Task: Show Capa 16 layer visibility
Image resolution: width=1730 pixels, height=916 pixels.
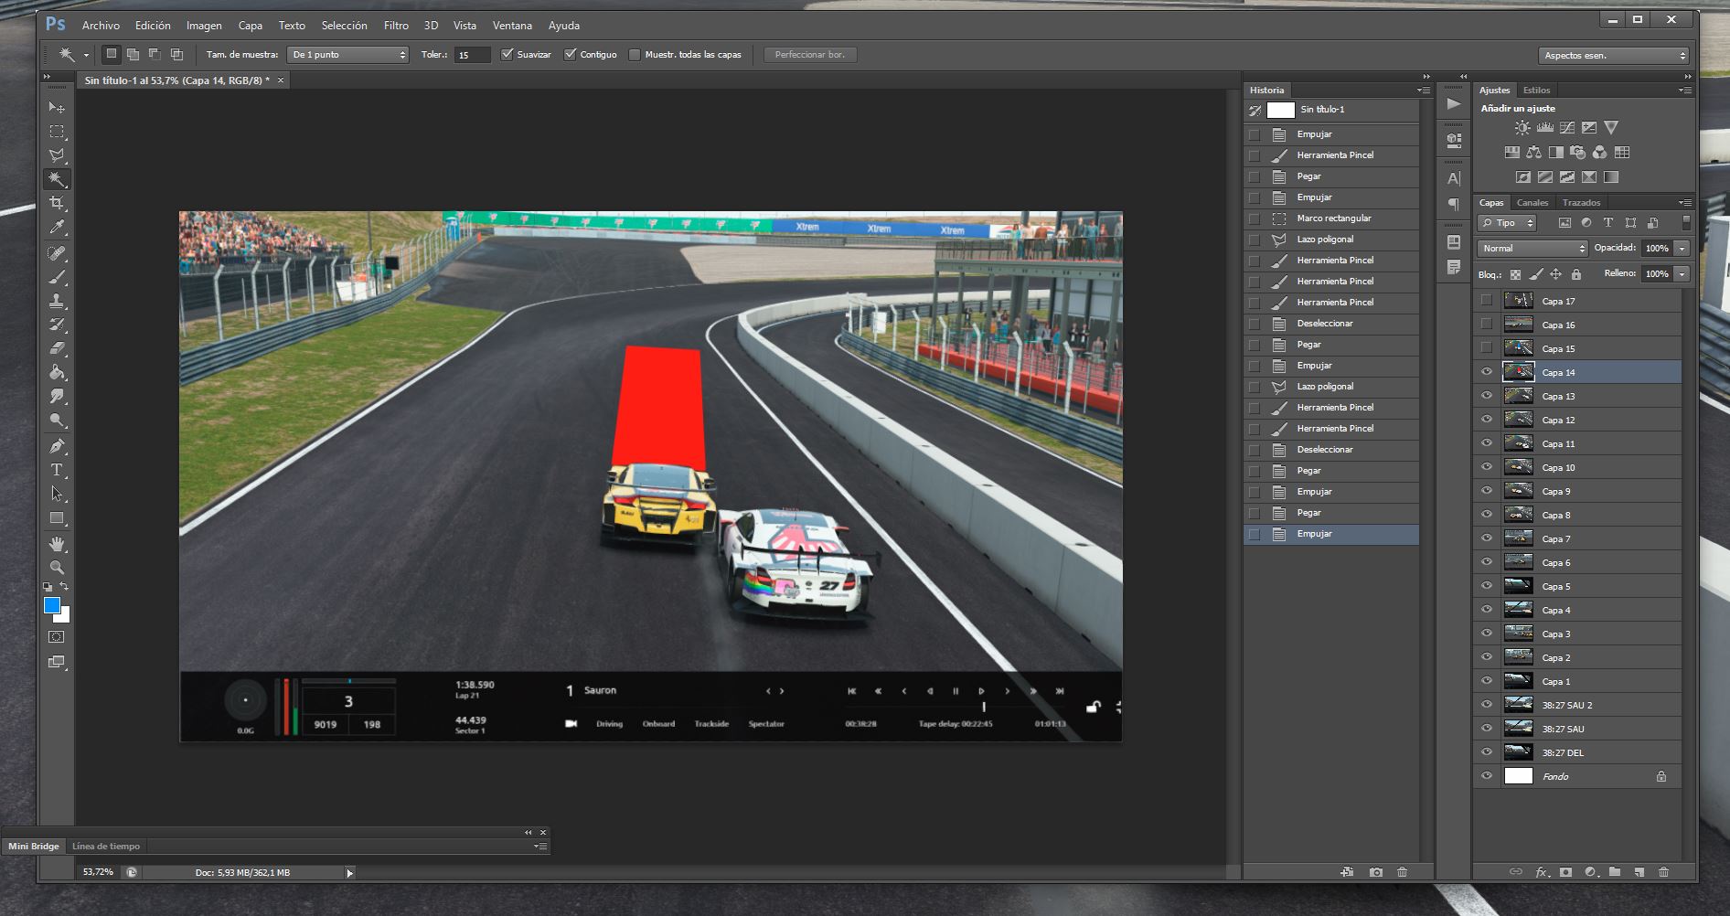Action: click(x=1487, y=325)
